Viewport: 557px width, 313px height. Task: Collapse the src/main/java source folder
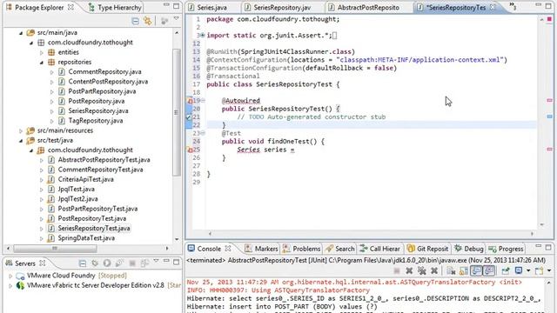point(21,33)
